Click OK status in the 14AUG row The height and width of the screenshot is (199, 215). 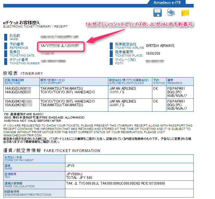coord(155,89)
